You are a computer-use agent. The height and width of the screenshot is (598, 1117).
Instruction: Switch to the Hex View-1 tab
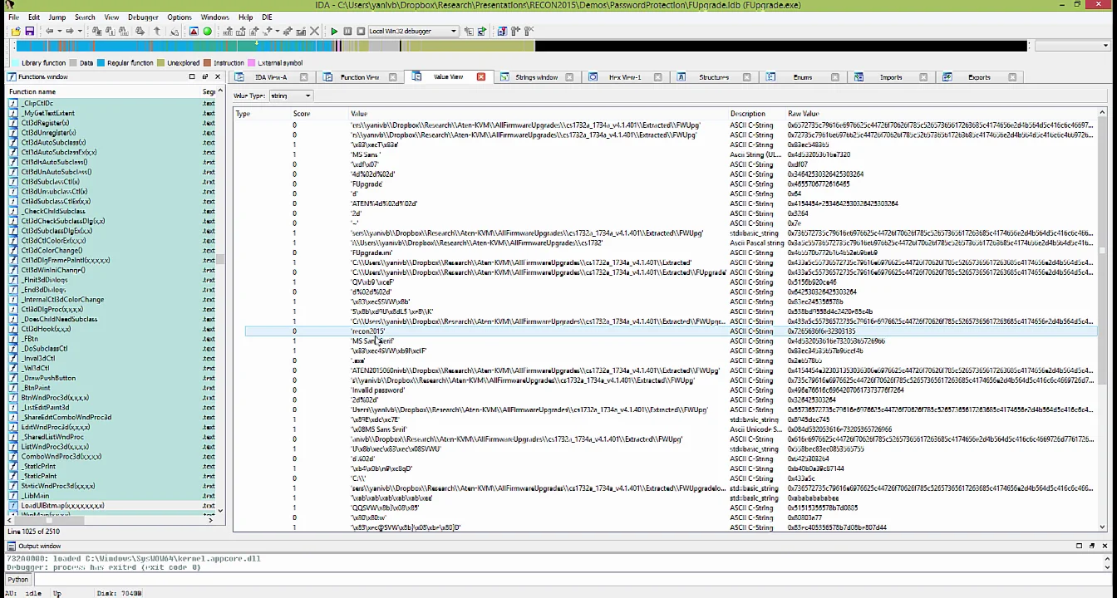pos(624,77)
